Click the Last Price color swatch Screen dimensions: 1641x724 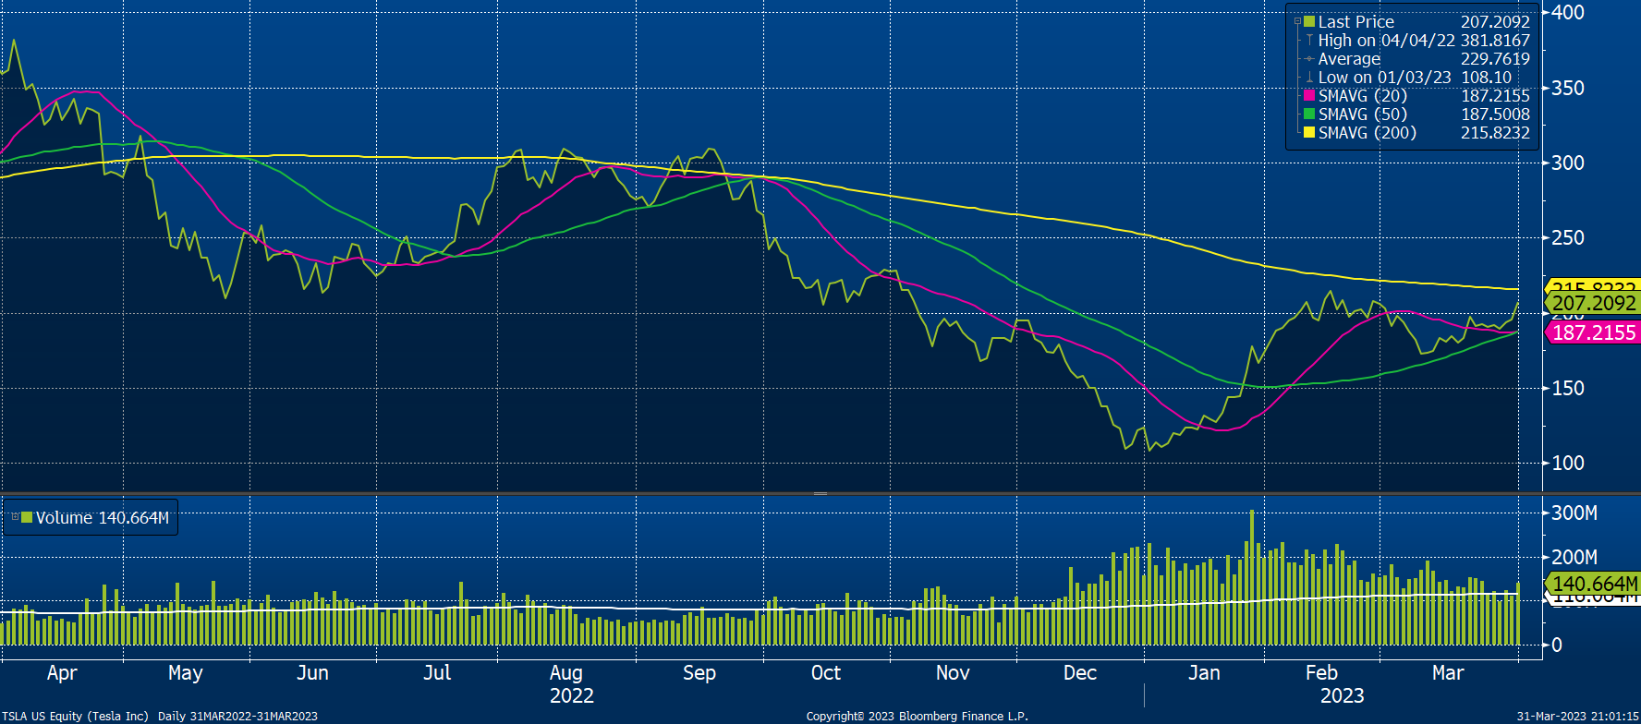tap(1308, 21)
